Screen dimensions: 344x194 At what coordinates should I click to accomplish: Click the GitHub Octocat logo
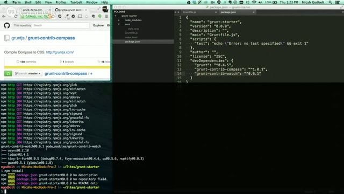pyautogui.click(x=7, y=25)
